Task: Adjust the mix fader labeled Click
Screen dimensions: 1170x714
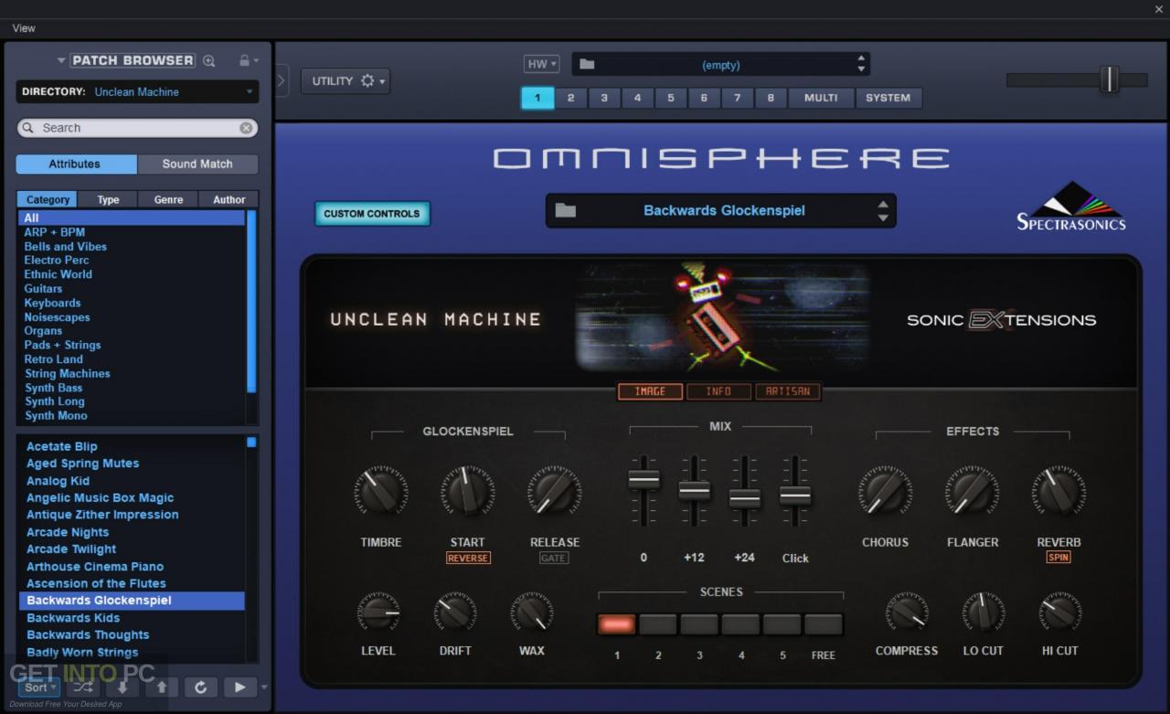Action: point(795,495)
